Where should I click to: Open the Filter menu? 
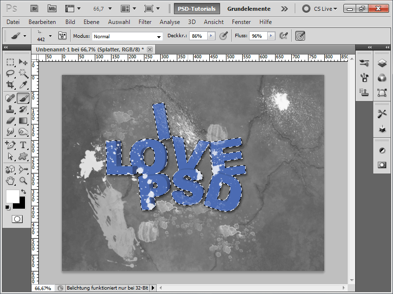coord(145,22)
